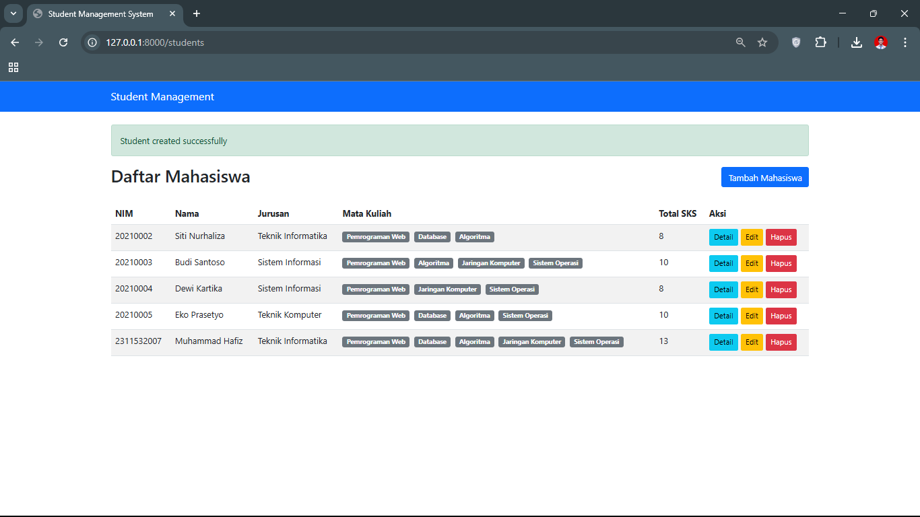Edit the Eko Prasetyo student row
Image resolution: width=920 pixels, height=517 pixels.
point(752,316)
